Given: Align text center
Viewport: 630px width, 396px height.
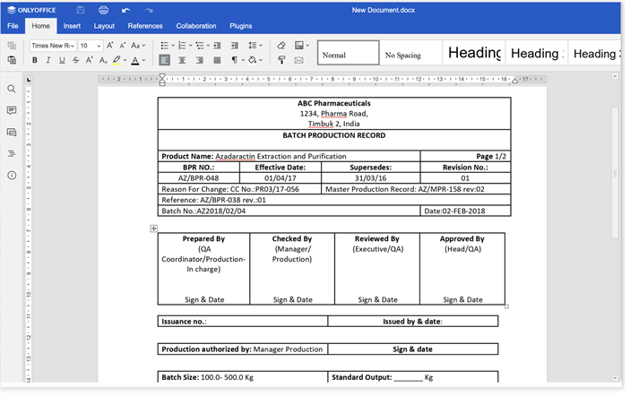Looking at the screenshot, I should click(x=182, y=60).
